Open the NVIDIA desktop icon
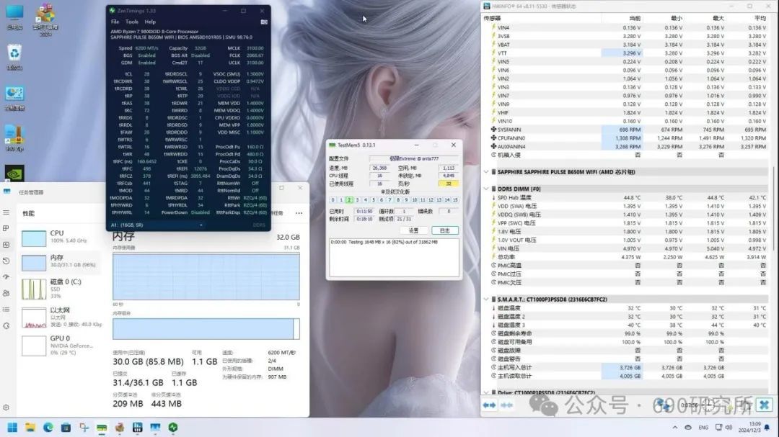Screen dimensions: 779x437 point(14,174)
